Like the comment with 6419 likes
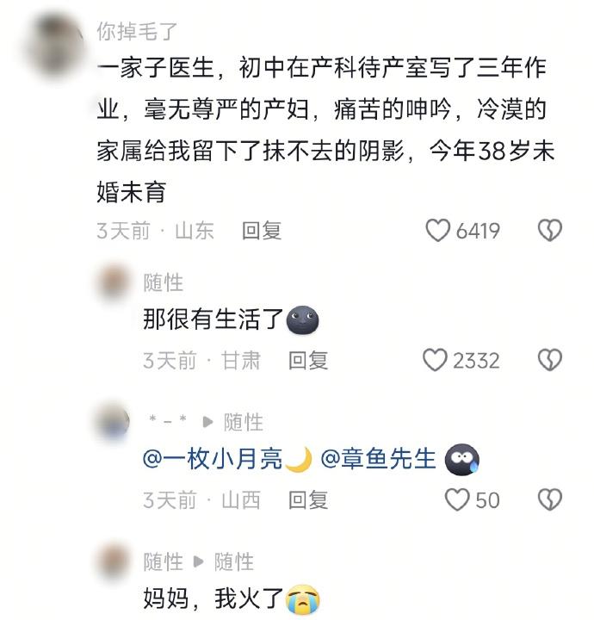The image size is (594, 620). [437, 231]
